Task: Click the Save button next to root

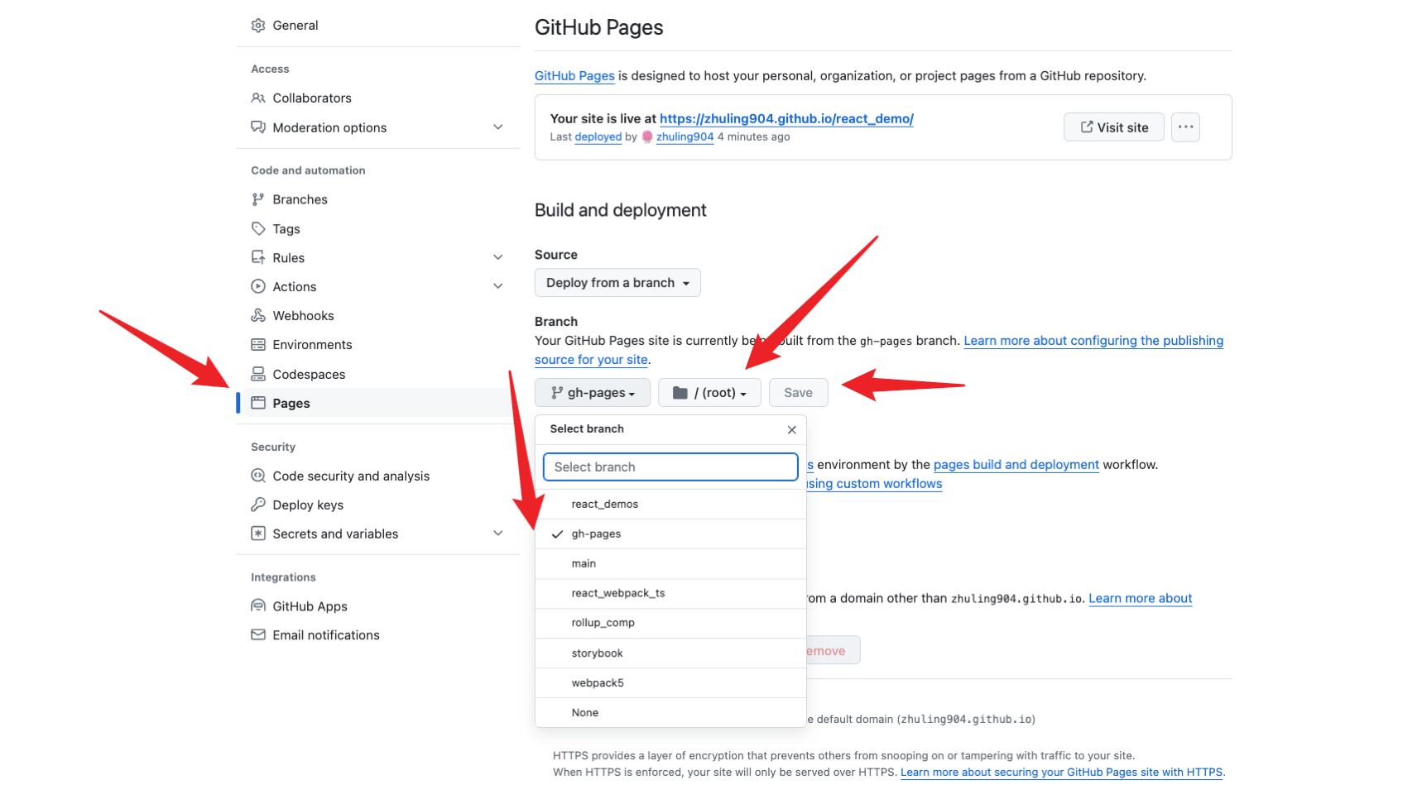Action: pos(798,393)
